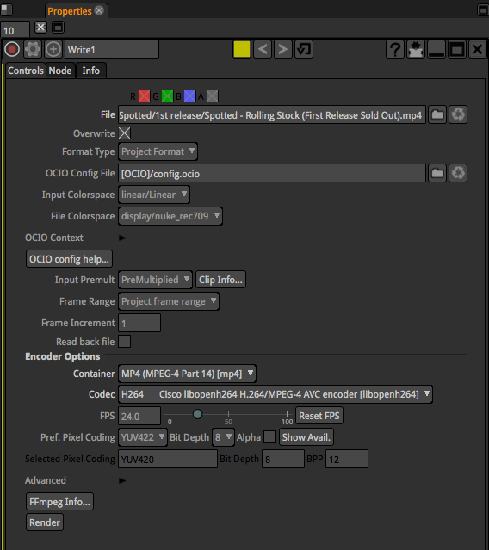Enable the Read back file checkbox
Image resolution: width=489 pixels, height=550 pixels.
(x=125, y=342)
